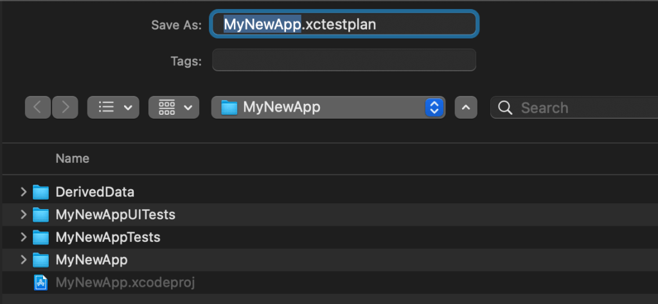
Task: Open the MyNewApp location popup menu
Action: [x=328, y=107]
